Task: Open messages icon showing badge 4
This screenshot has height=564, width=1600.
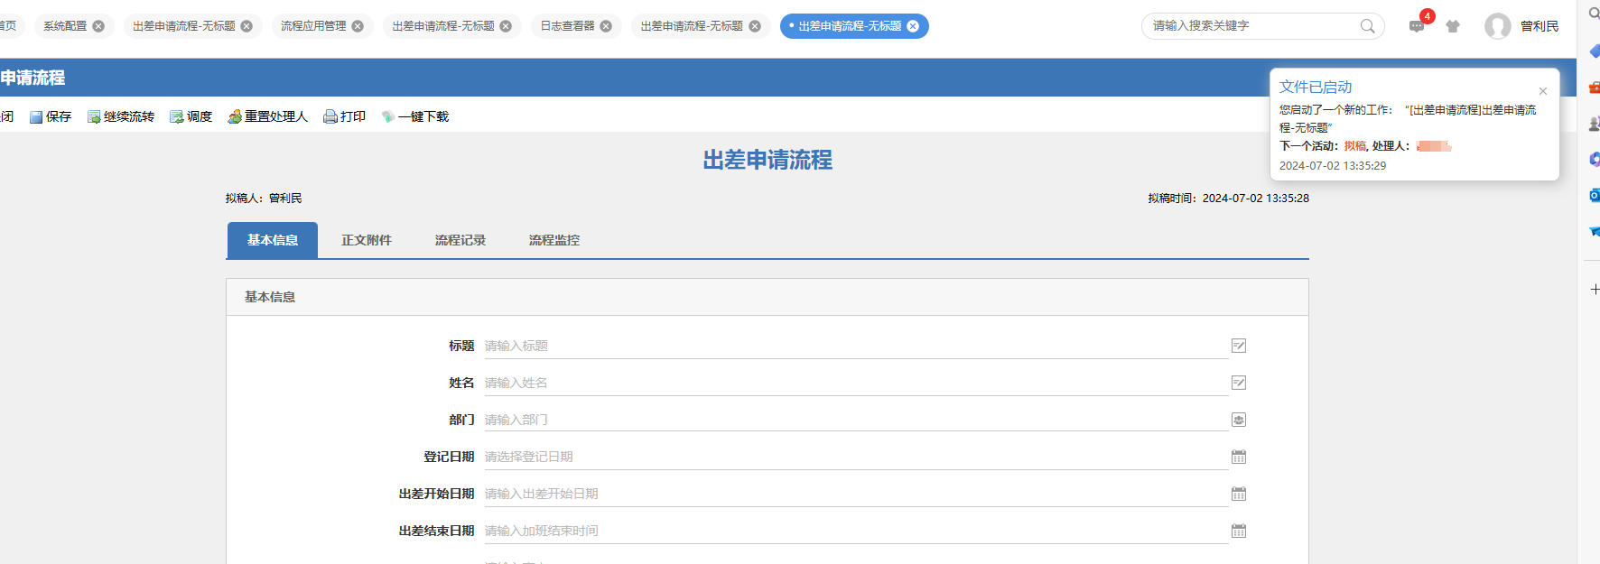Action: tap(1417, 26)
